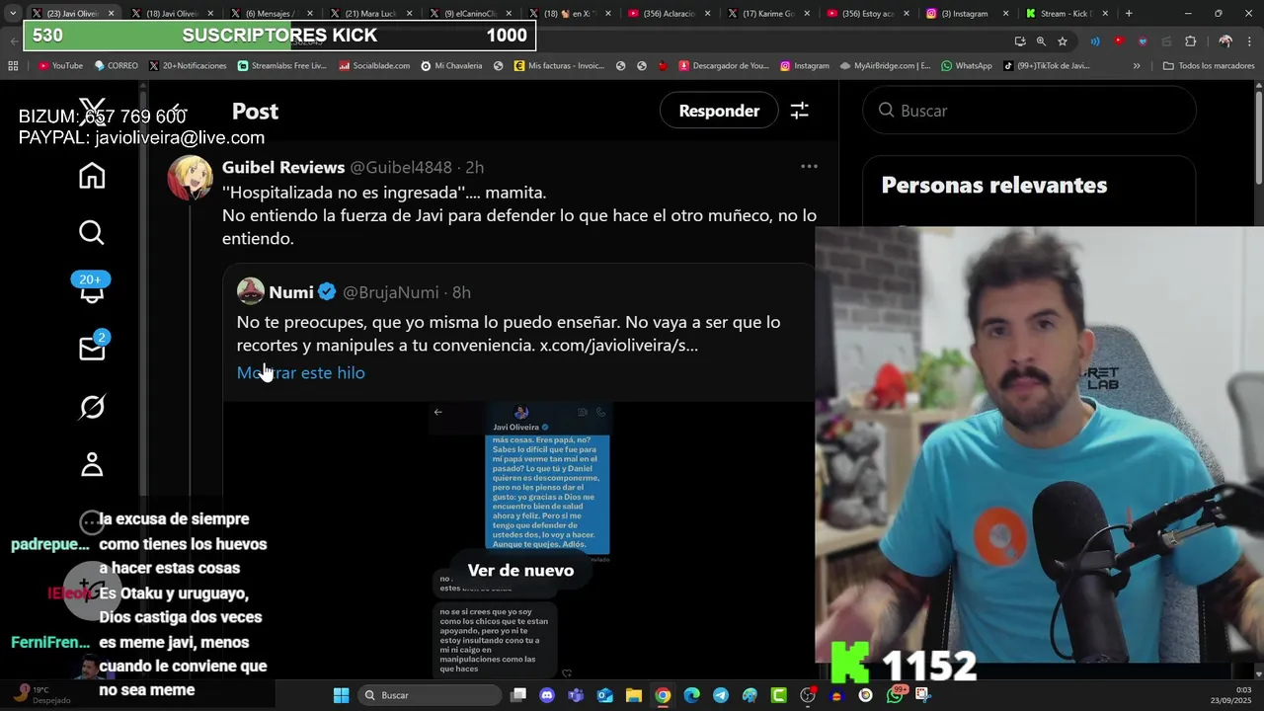Image resolution: width=1264 pixels, height=711 pixels.
Task: Open the quoted chat screenshot image
Action: [520, 541]
